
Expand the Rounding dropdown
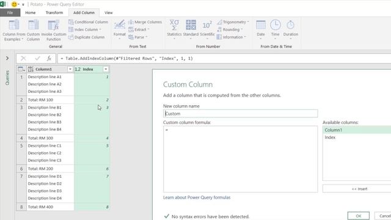(x=230, y=29)
